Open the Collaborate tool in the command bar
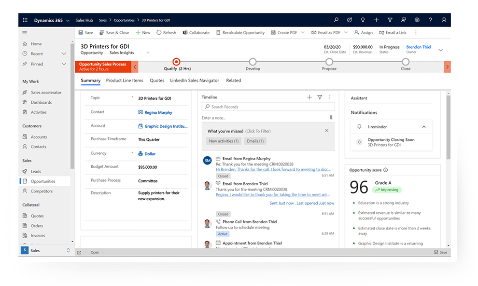The width and height of the screenshot is (478, 286). tap(197, 32)
